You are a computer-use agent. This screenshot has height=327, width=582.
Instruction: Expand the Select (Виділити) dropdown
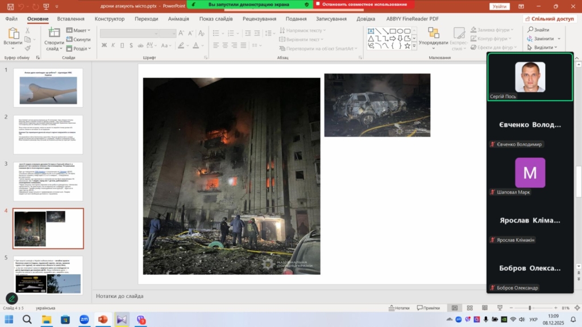(543, 48)
